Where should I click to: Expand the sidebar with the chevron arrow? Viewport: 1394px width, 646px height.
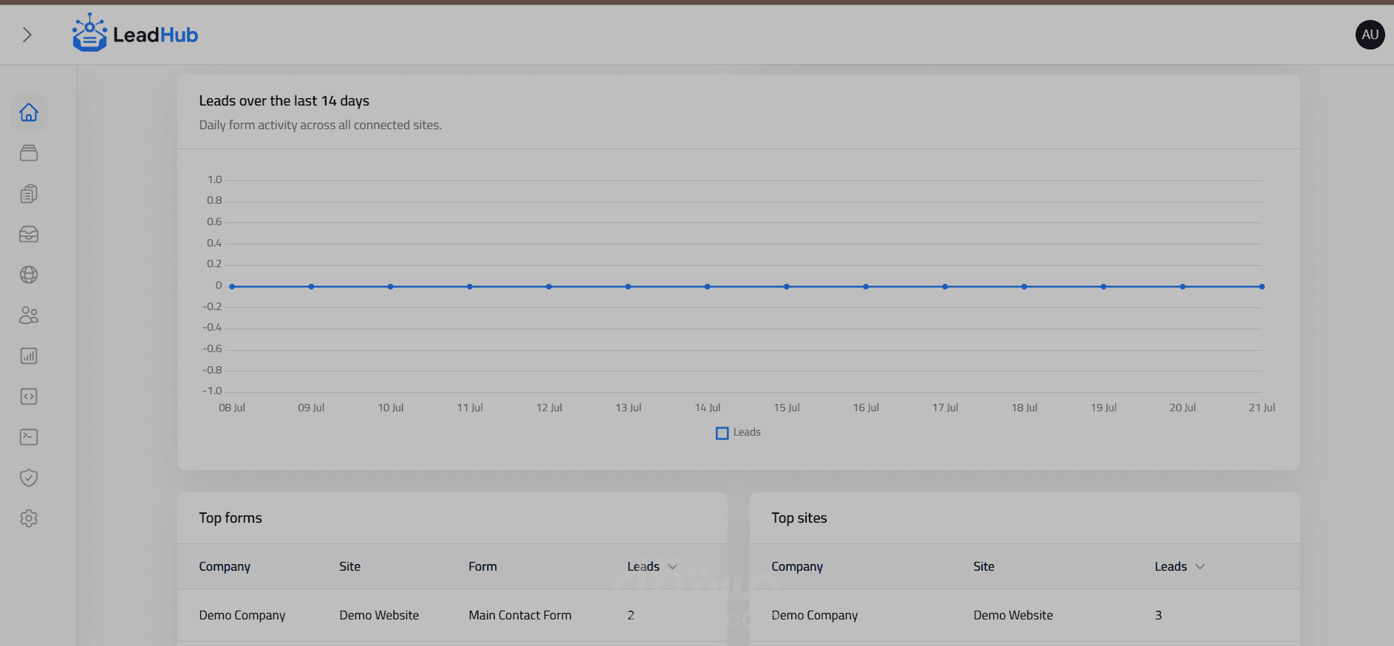[x=27, y=35]
